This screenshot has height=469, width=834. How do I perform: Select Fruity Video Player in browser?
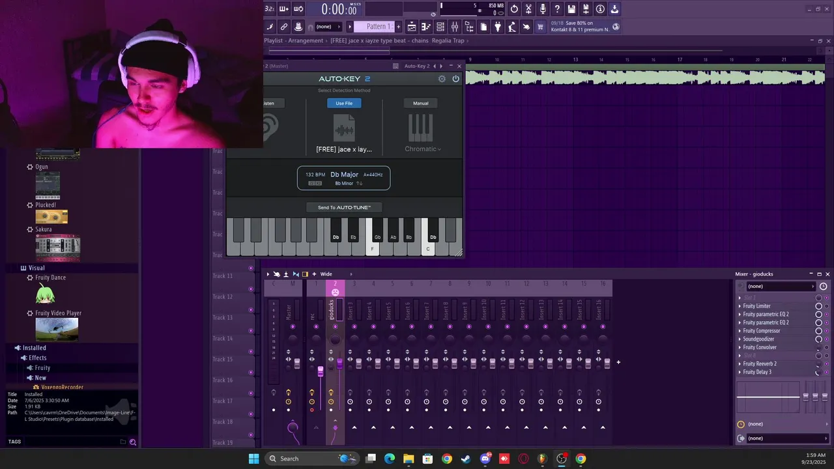58,313
